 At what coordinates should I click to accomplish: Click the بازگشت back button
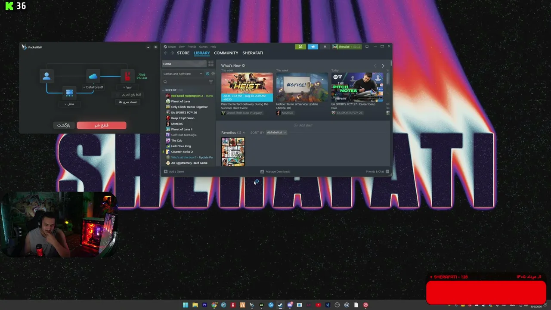coord(64,125)
